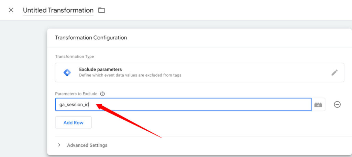Select the Exclude parameters type title

(x=100, y=69)
